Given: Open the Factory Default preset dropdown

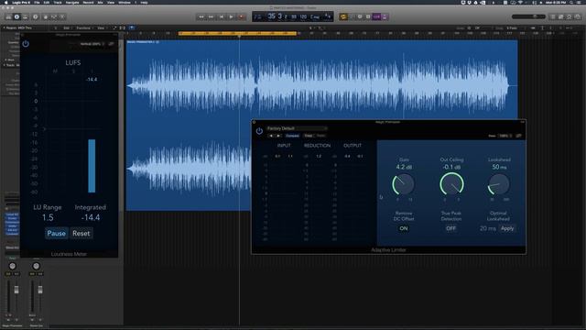Looking at the screenshot, I should click(297, 128).
